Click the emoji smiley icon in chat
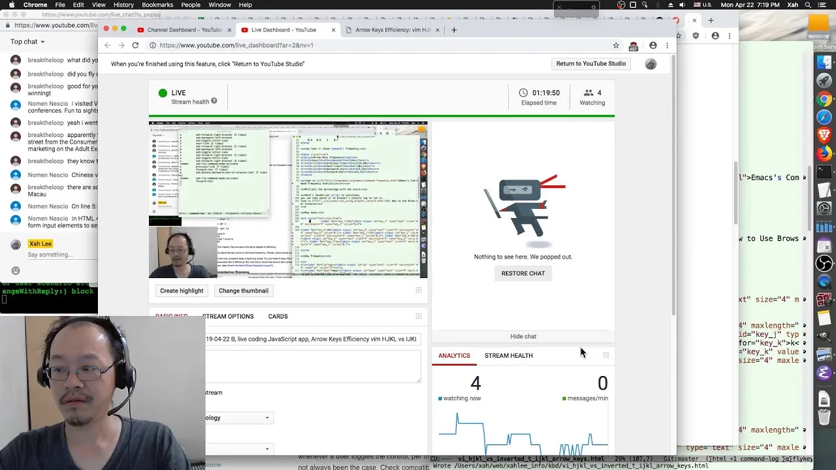Screen dimensions: 836x470 coord(16,270)
